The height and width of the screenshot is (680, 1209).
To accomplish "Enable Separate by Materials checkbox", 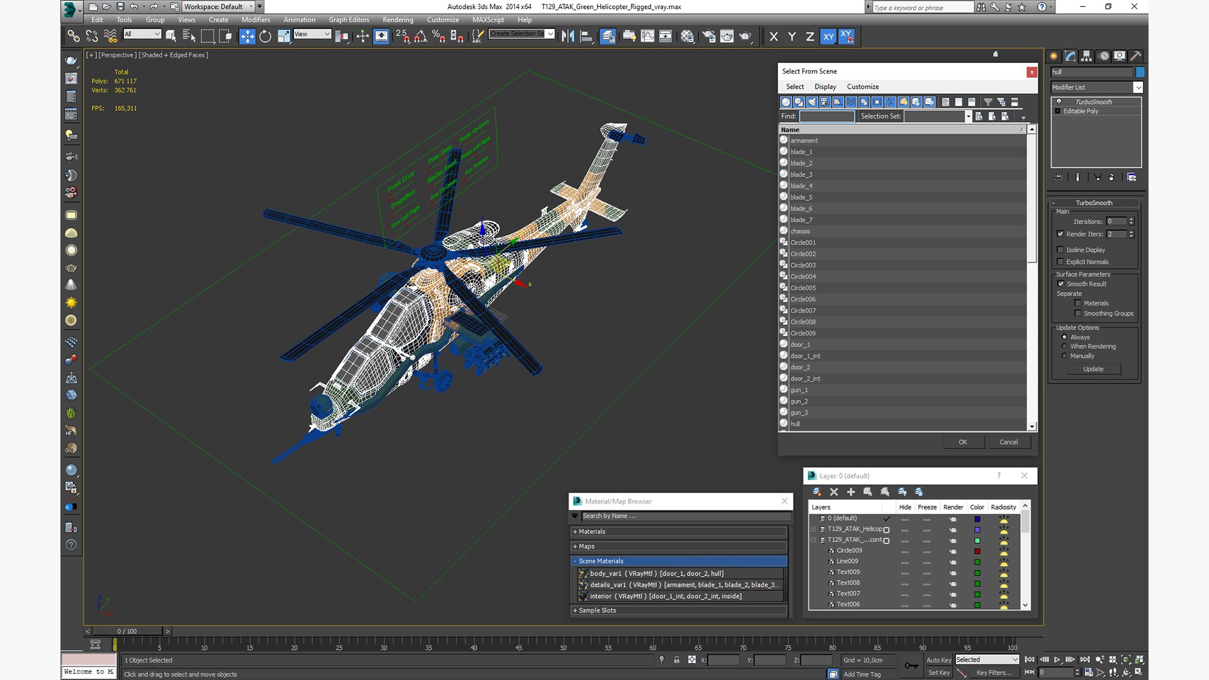I will [x=1078, y=303].
